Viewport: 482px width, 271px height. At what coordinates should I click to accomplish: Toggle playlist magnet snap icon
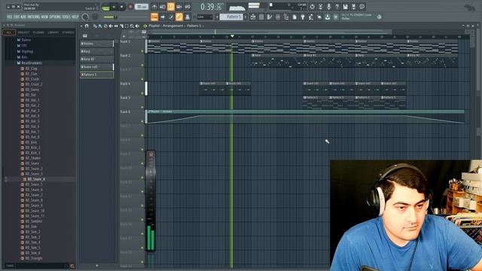[x=87, y=26]
